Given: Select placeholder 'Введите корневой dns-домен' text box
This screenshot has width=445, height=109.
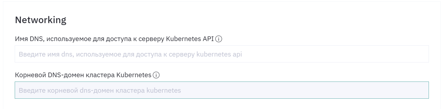Looking at the screenshot, I should [222, 90].
